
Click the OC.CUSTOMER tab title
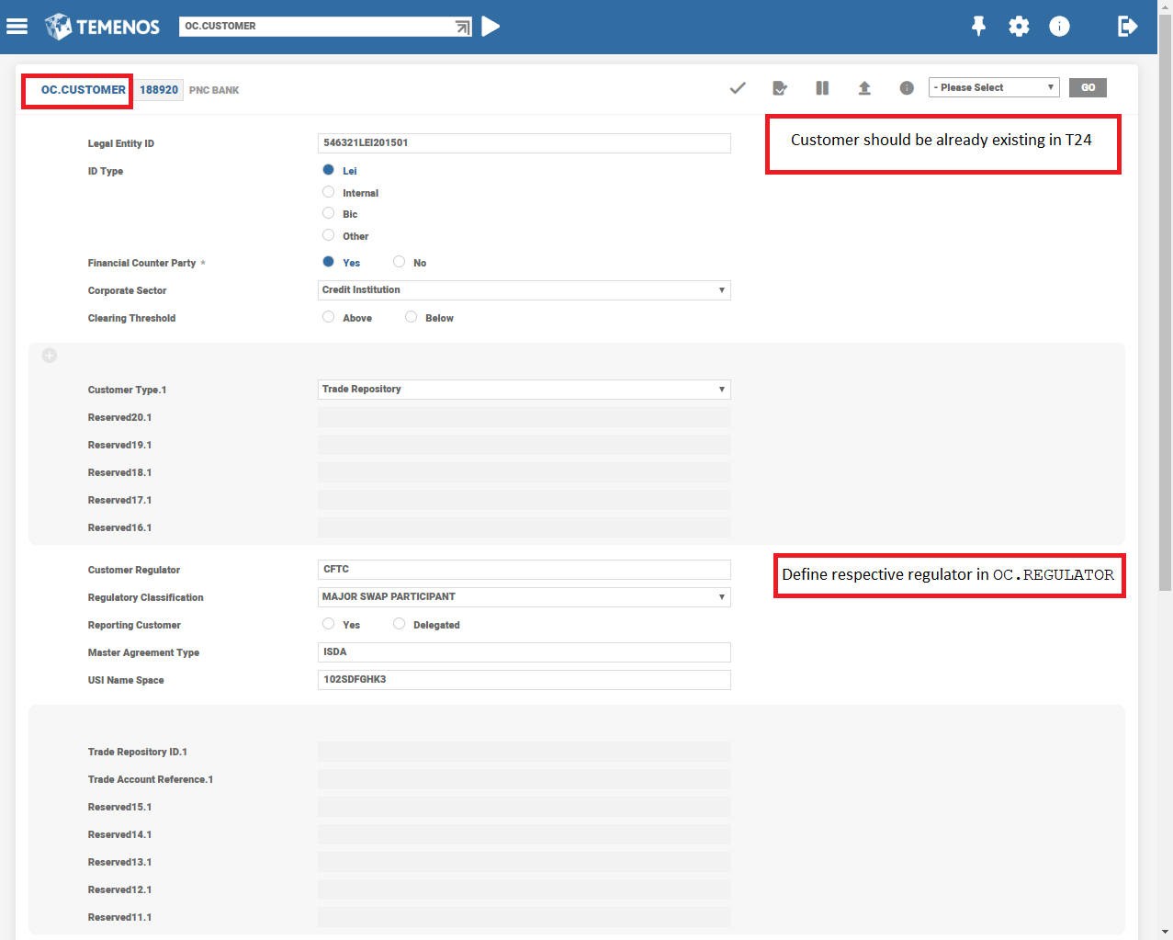pos(84,90)
